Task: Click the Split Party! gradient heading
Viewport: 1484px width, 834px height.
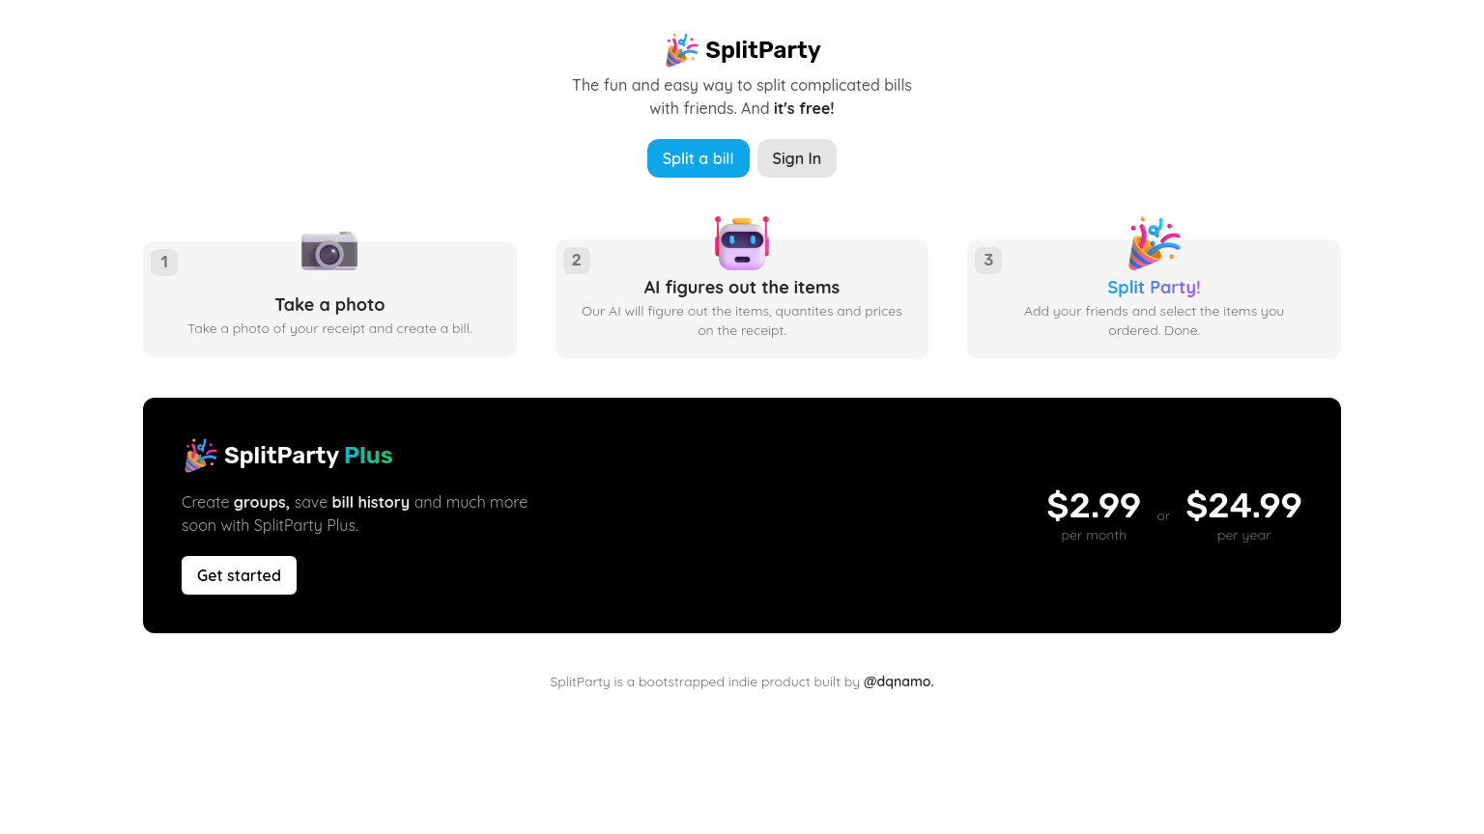Action: [x=1154, y=288]
